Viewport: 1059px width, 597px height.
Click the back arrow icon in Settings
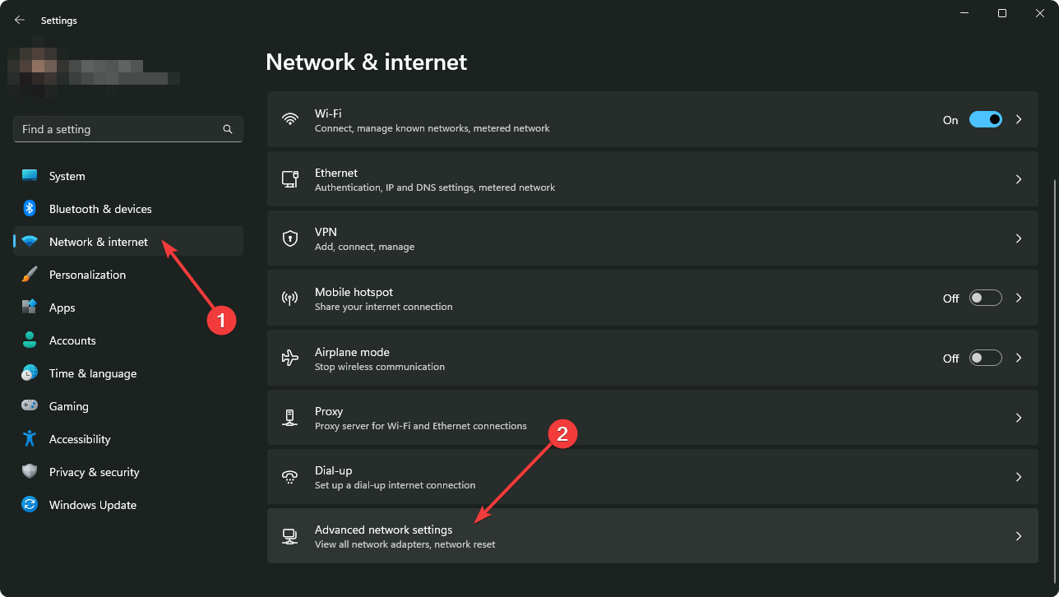click(x=20, y=20)
